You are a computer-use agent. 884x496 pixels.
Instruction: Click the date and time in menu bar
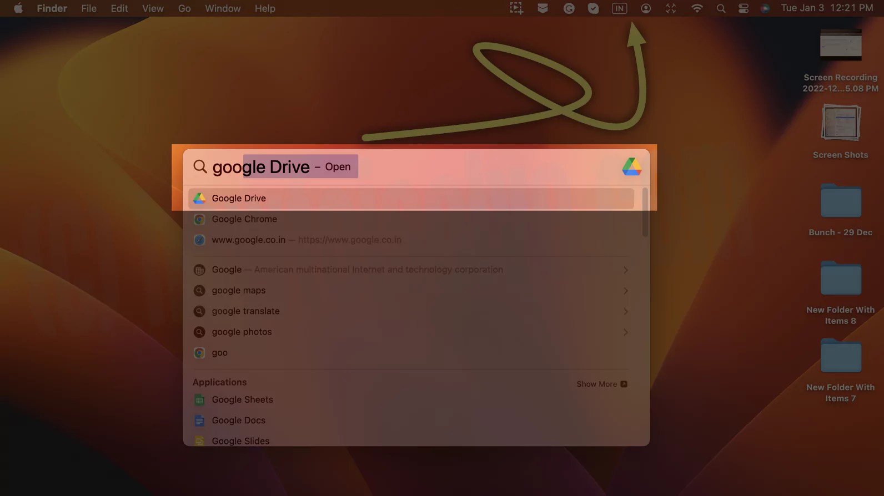827,8
